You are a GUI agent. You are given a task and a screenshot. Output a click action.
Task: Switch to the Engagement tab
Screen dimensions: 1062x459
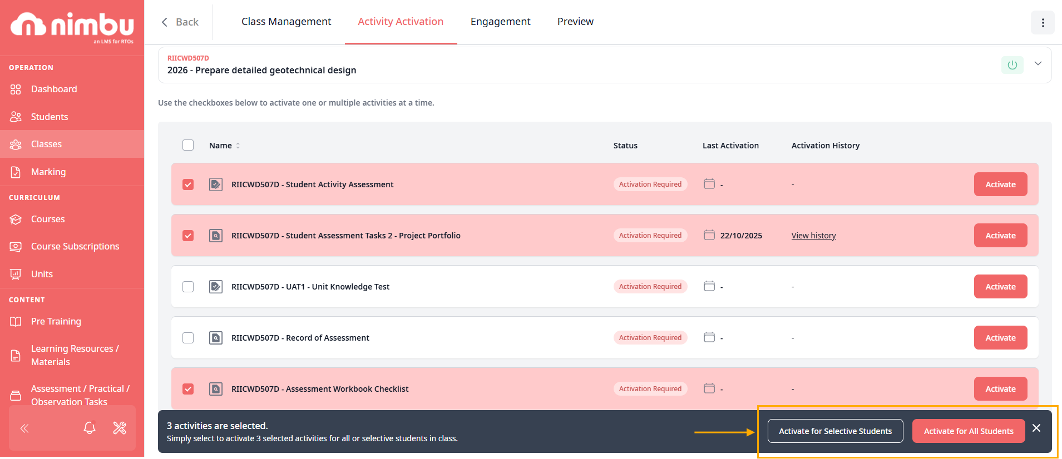pos(500,22)
